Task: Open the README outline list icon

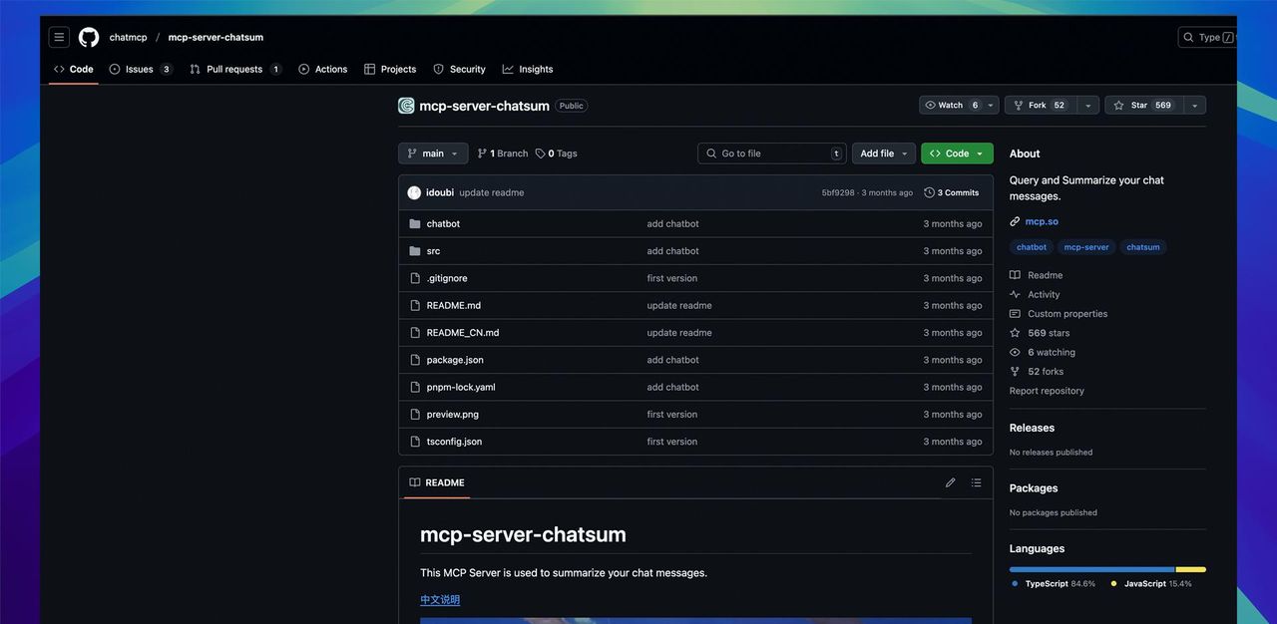Action: coord(976,482)
